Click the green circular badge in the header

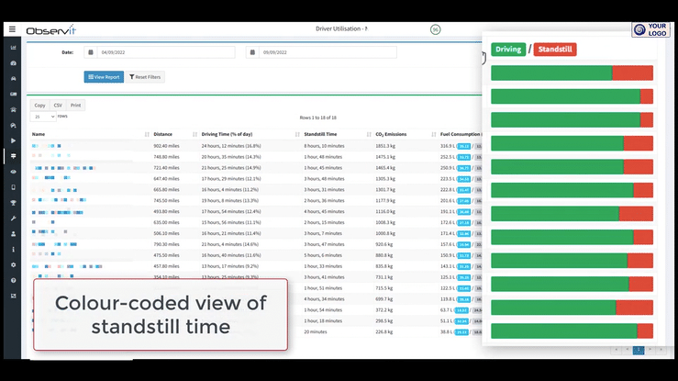pos(436,29)
